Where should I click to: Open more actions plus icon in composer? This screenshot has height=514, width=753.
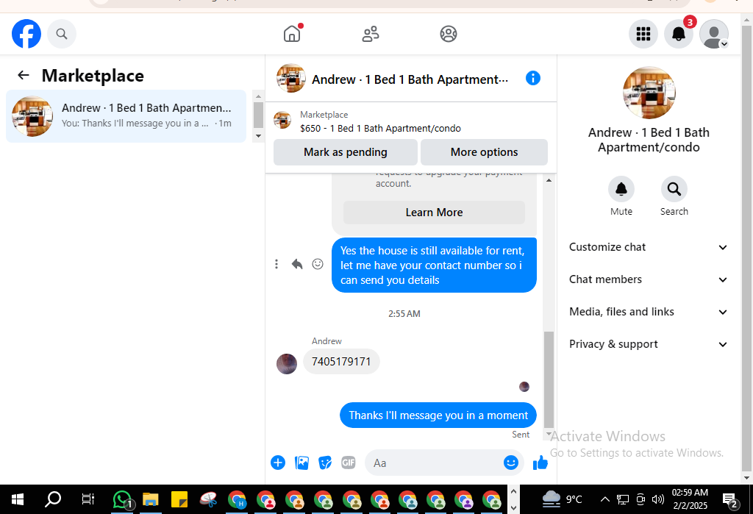point(278,463)
